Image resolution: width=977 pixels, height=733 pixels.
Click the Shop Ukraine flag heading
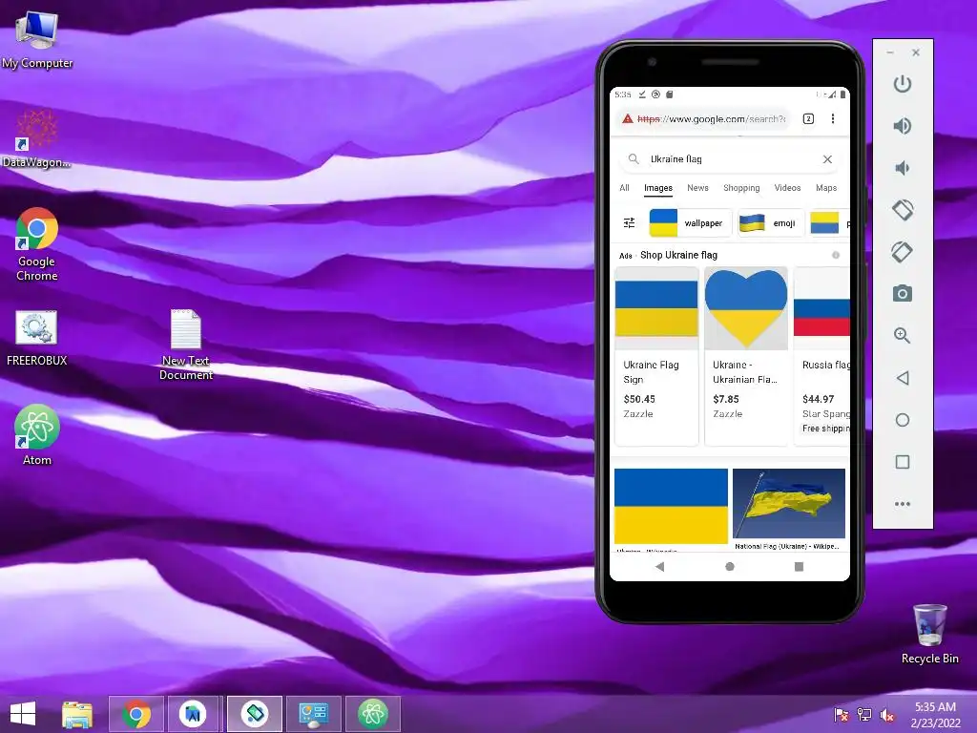click(678, 255)
